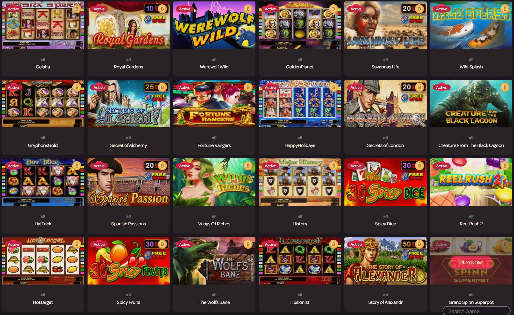Select the 'all' label under HatTrick

[43, 216]
